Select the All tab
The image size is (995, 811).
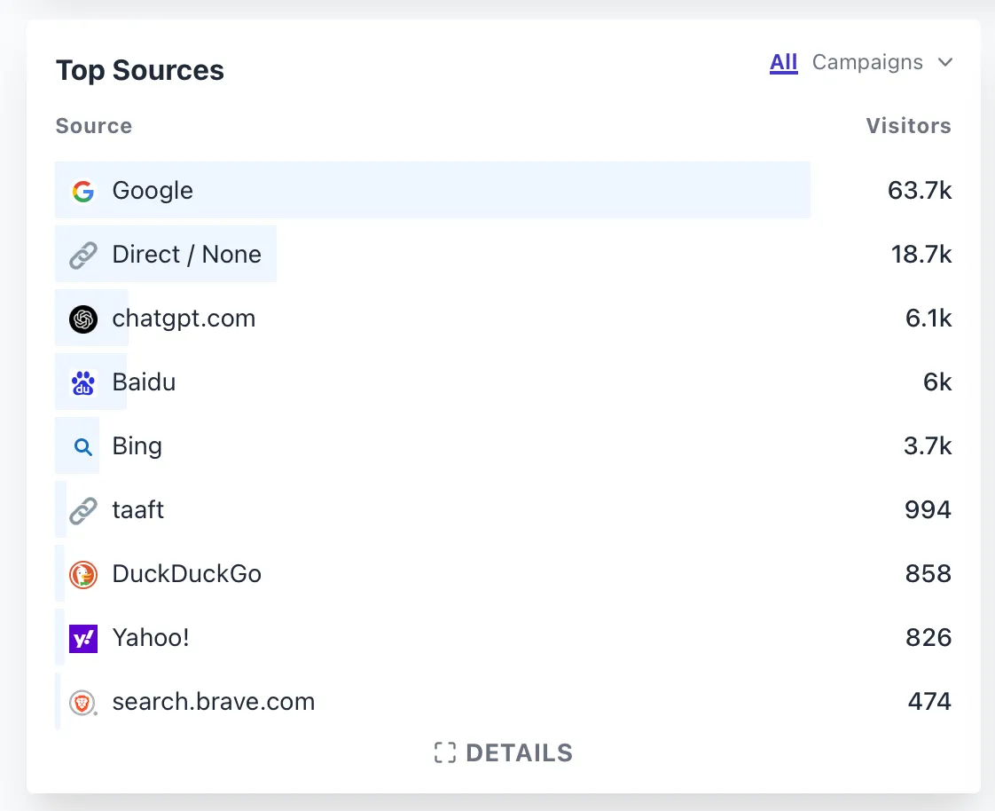click(784, 62)
